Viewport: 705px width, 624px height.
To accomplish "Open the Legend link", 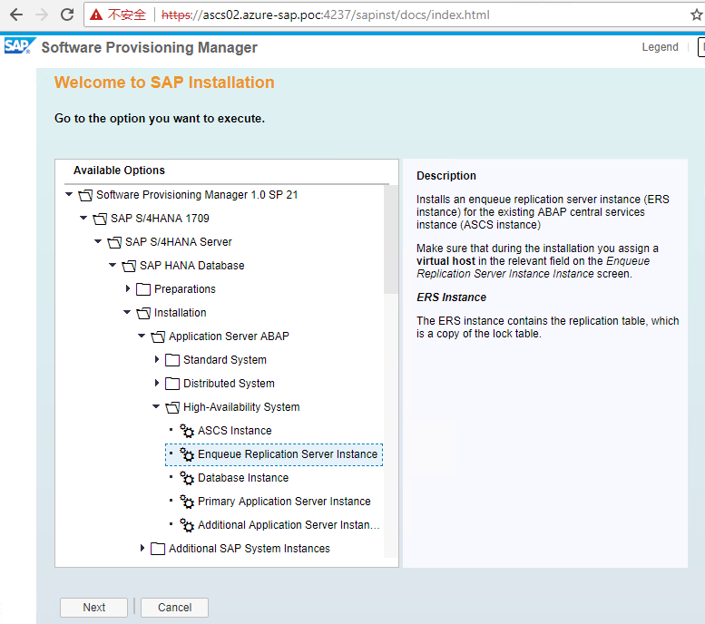I will (660, 47).
